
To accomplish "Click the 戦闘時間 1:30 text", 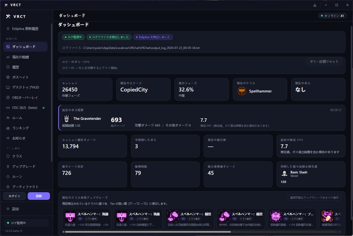I will click(71, 126).
